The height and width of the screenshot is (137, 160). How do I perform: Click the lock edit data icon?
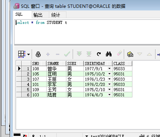38,54
